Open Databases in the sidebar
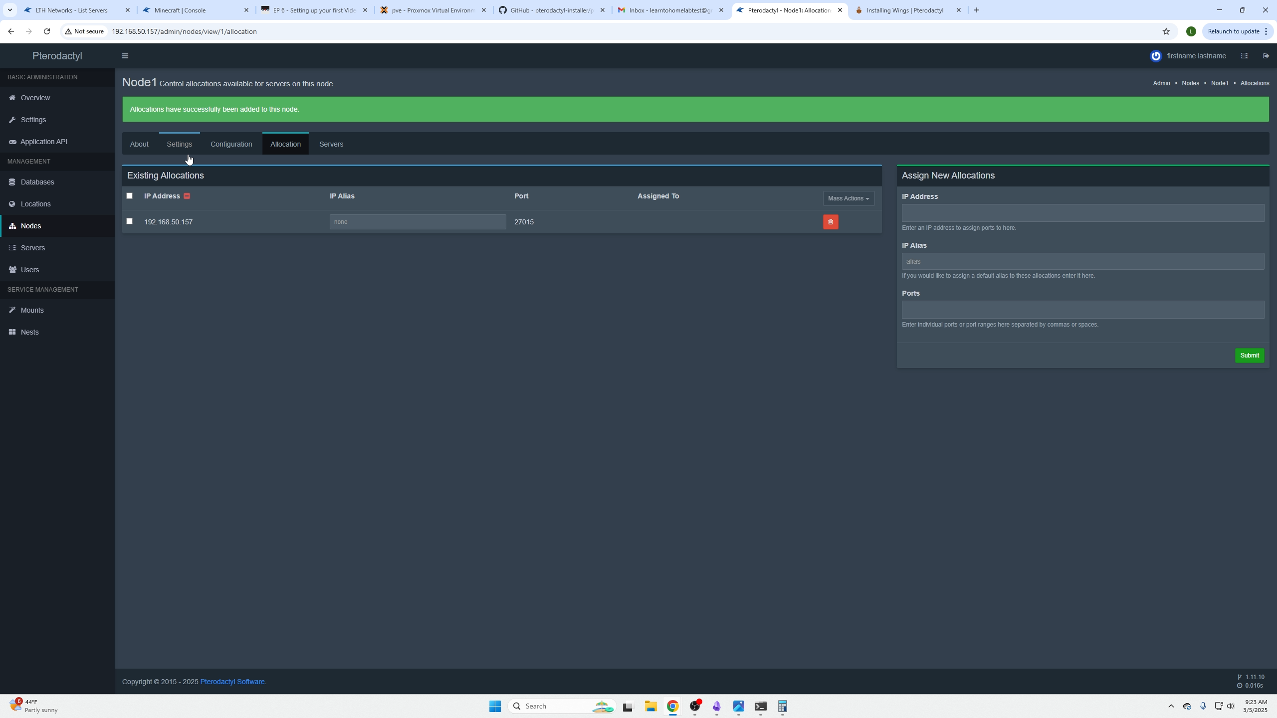Image resolution: width=1277 pixels, height=718 pixels. (37, 182)
